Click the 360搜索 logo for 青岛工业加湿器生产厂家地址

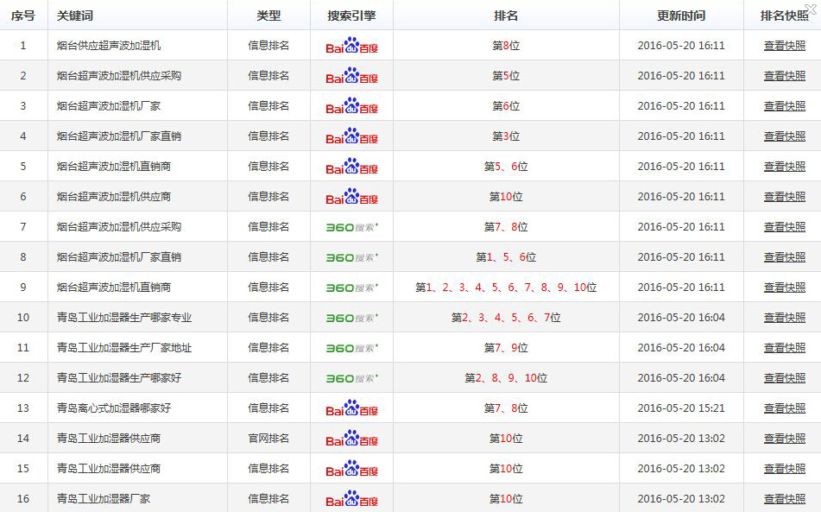click(351, 348)
